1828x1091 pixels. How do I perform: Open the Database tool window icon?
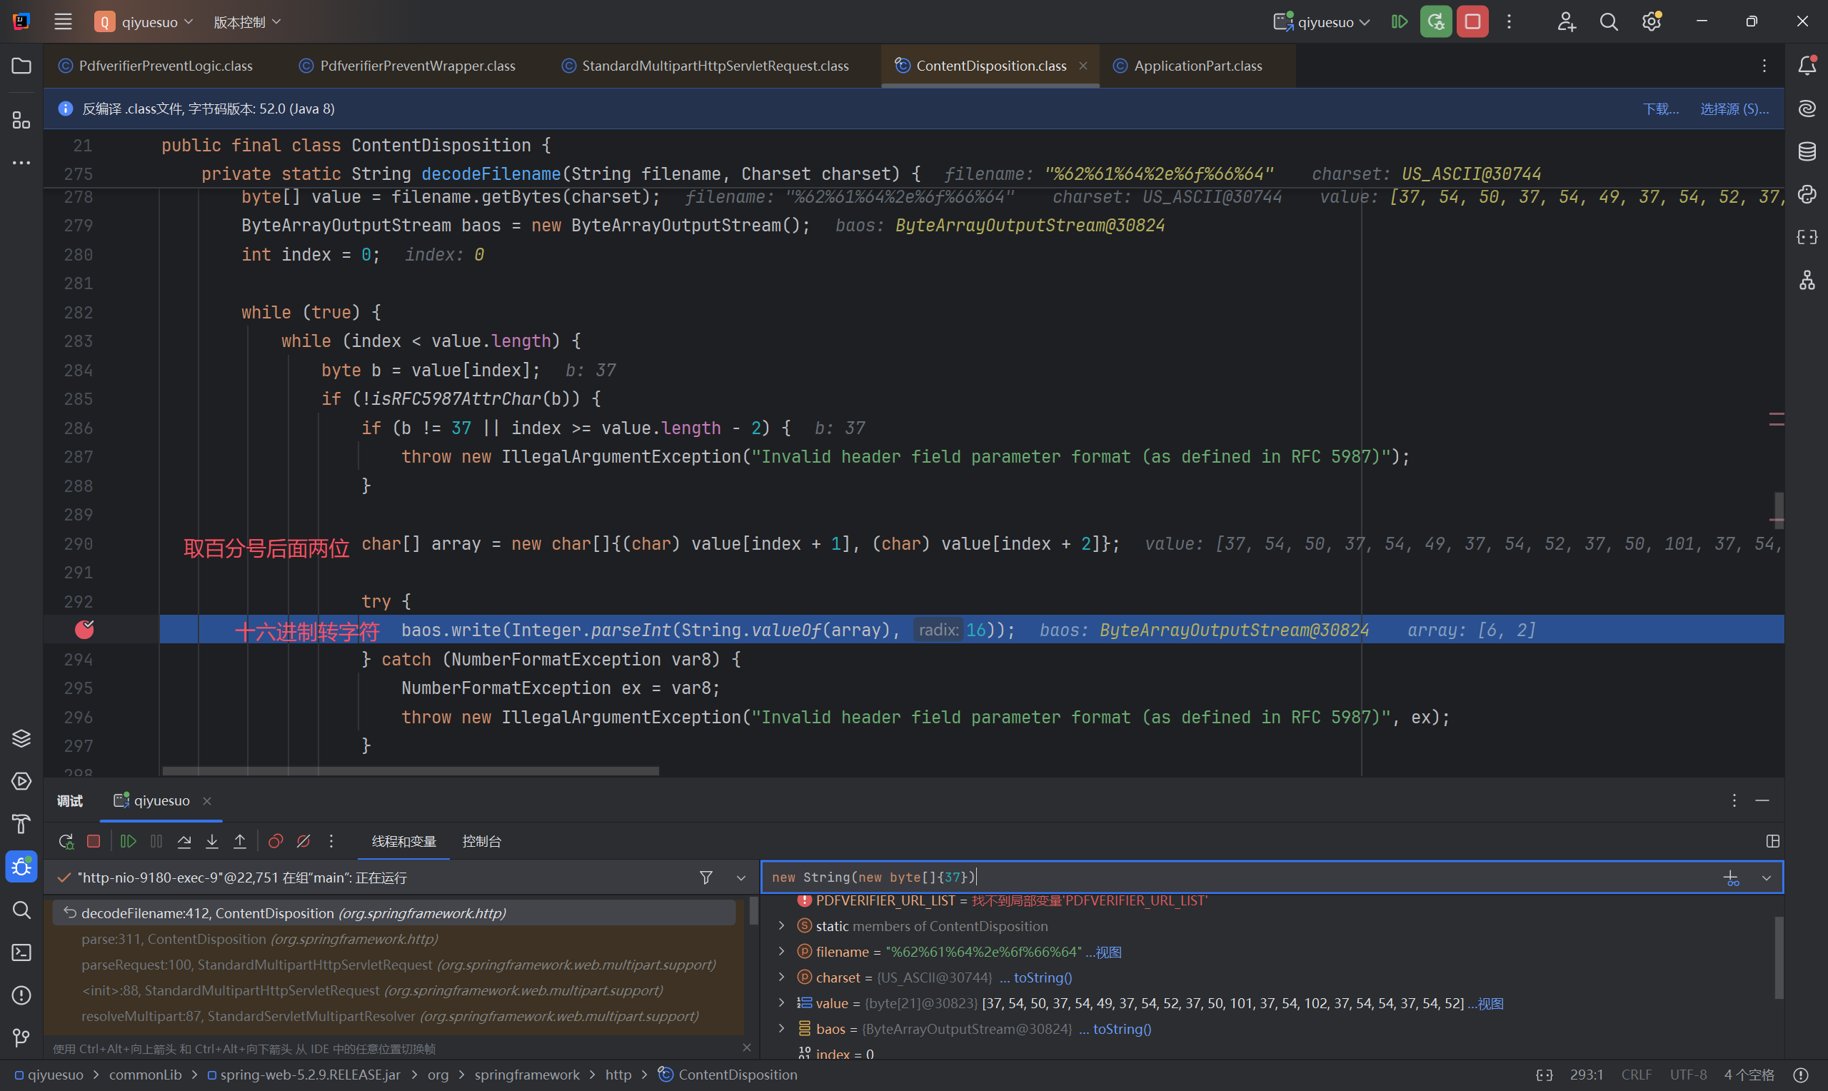tap(1807, 152)
